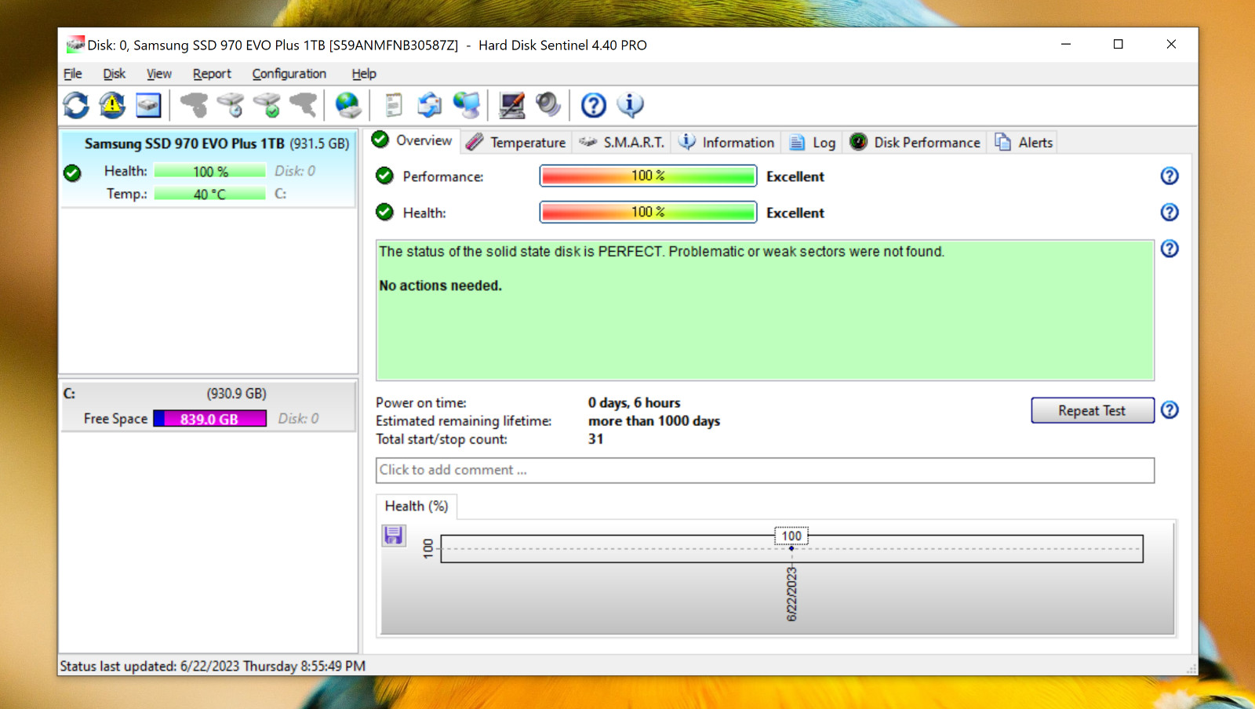1255x709 pixels.
Task: Click the 'Click to add comment' field
Action: click(x=765, y=470)
